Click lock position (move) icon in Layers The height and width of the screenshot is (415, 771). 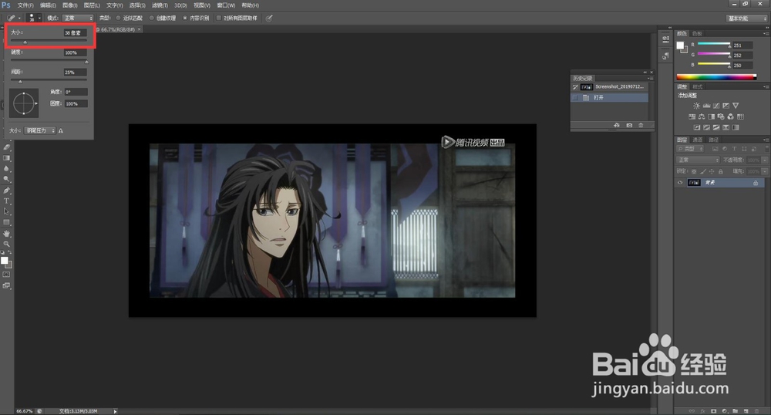712,171
